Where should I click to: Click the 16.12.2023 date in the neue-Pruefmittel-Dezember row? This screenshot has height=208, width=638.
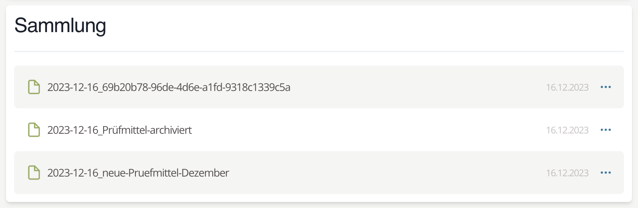pos(567,173)
